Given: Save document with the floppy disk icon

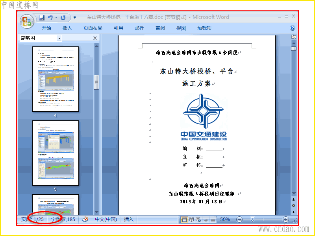Looking at the screenshot, I should (42, 18).
